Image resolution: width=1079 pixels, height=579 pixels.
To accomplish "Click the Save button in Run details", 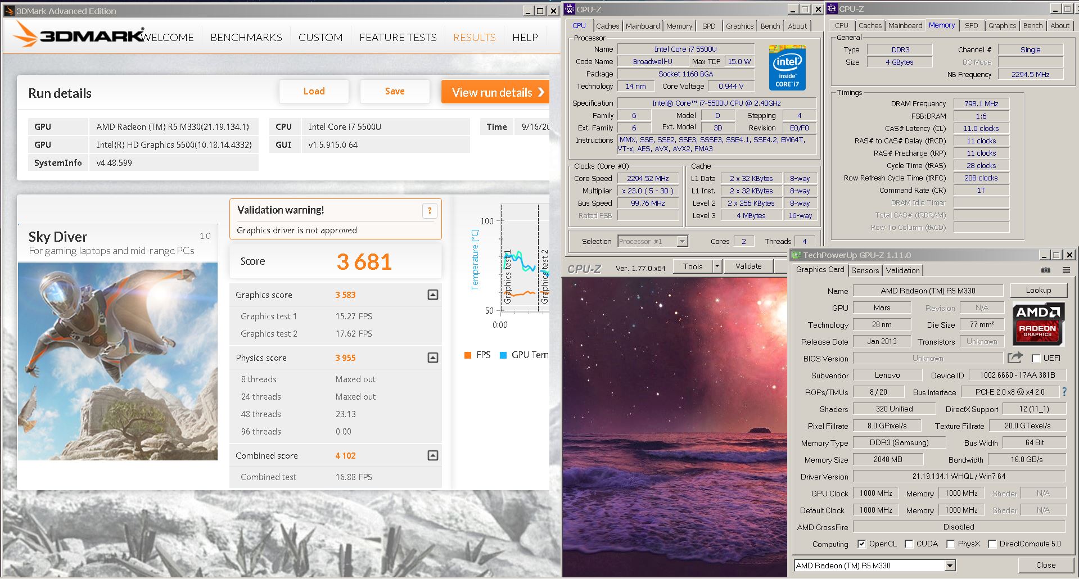I will [395, 91].
